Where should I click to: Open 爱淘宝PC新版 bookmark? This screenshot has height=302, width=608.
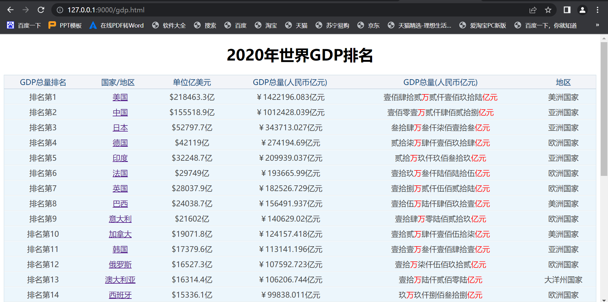pyautogui.click(x=483, y=25)
